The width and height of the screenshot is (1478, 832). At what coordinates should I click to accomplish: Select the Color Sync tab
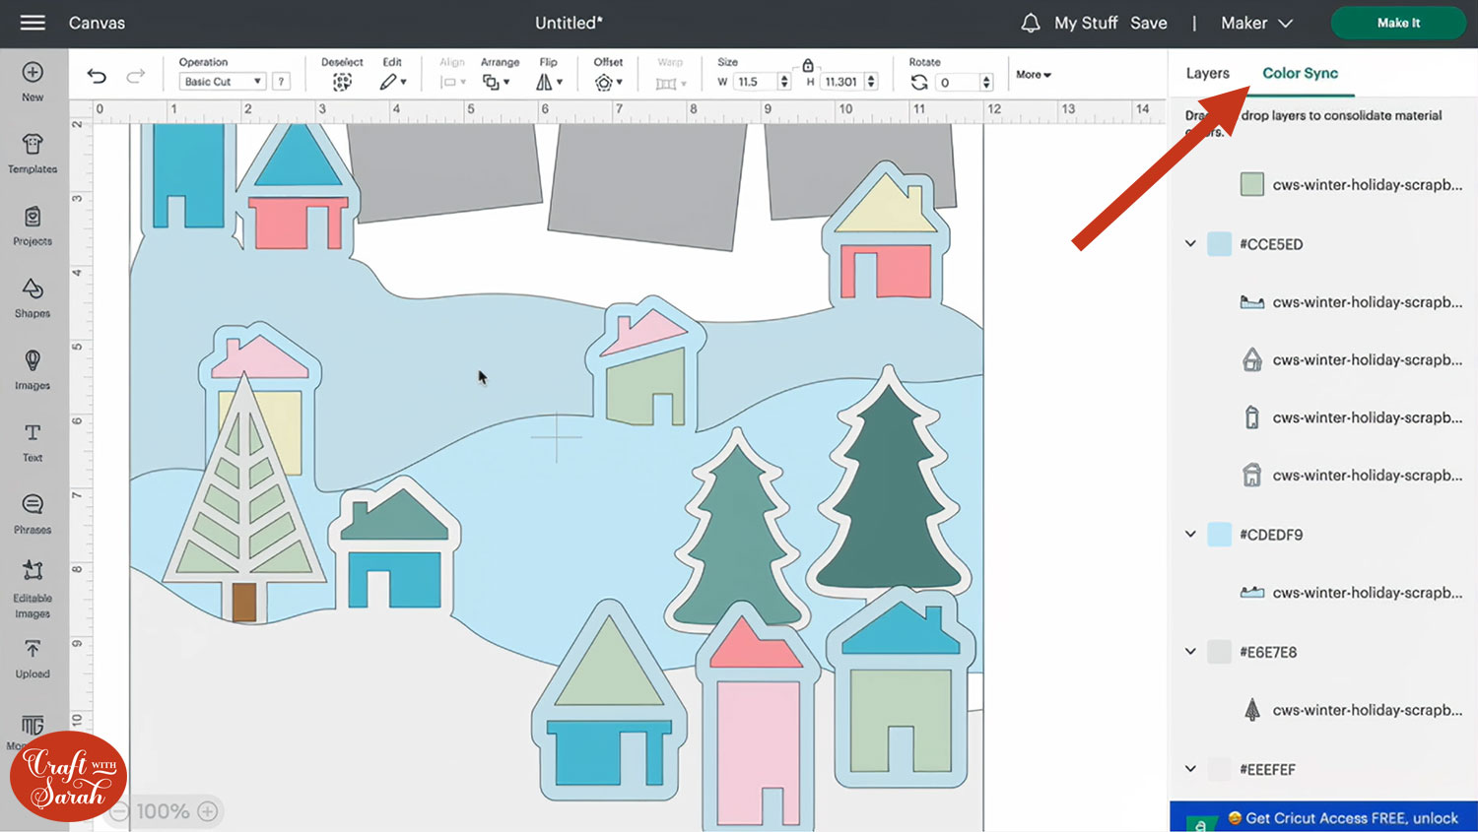click(1300, 73)
